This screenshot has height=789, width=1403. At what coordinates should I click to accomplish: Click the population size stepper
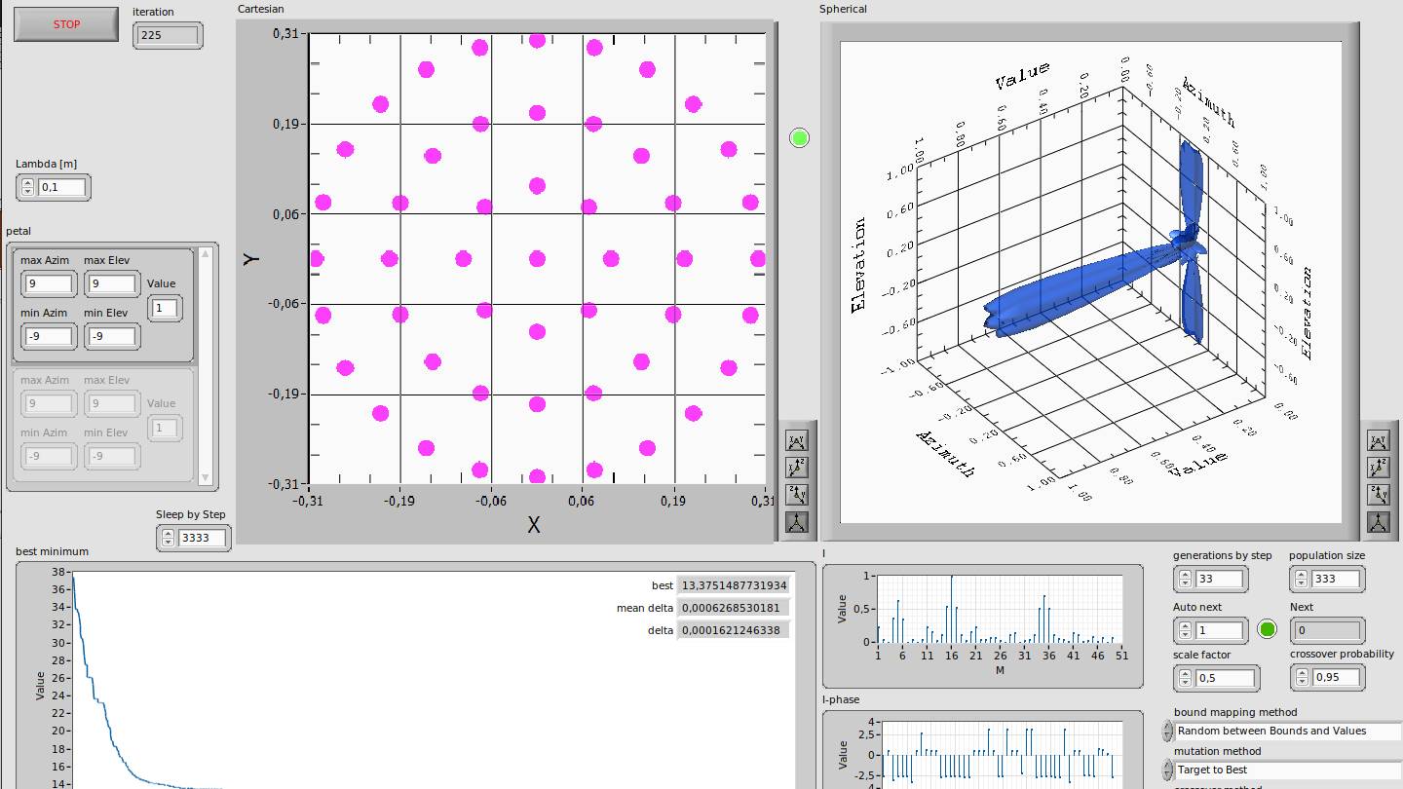1301,579
